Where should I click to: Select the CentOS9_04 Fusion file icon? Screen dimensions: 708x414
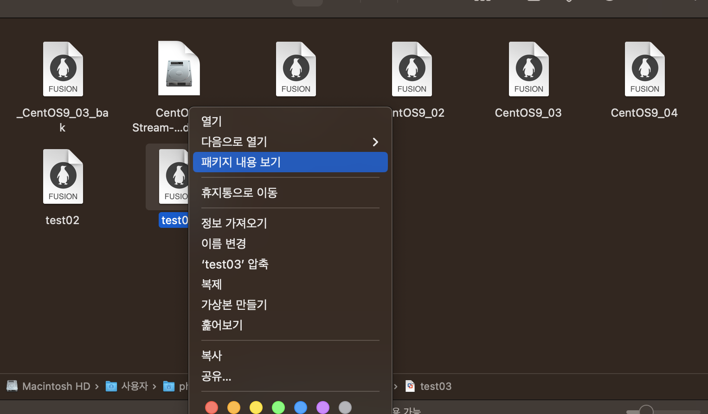point(645,69)
